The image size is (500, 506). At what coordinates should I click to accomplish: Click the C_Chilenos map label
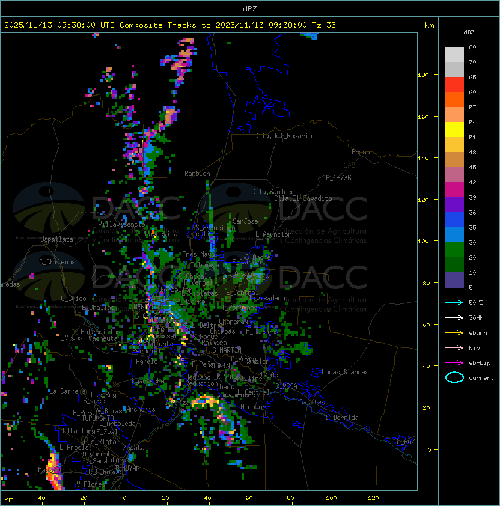click(x=57, y=262)
